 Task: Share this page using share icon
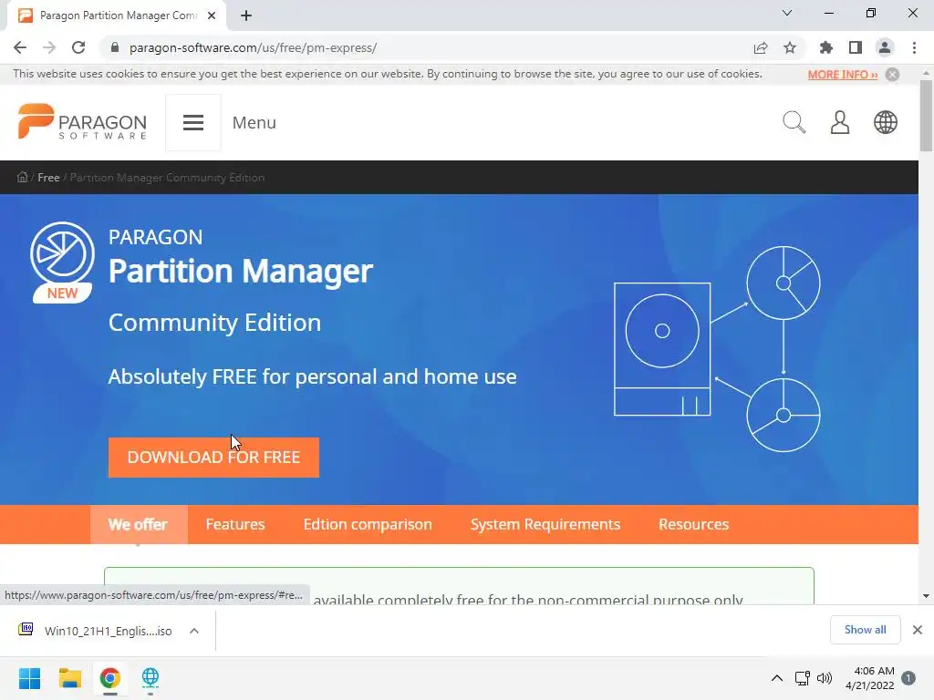pyautogui.click(x=760, y=47)
